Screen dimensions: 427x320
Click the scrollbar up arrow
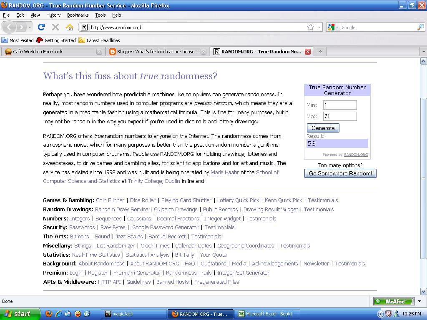[x=424, y=61]
